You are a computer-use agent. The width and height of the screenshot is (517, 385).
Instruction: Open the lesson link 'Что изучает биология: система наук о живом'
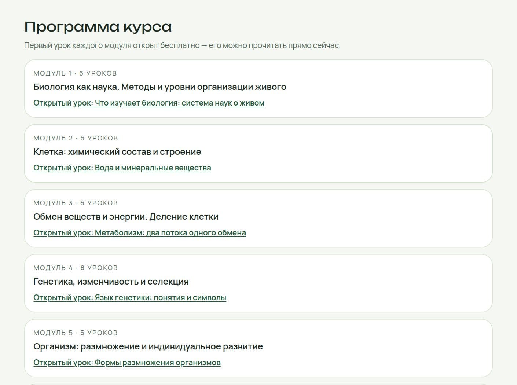149,103
